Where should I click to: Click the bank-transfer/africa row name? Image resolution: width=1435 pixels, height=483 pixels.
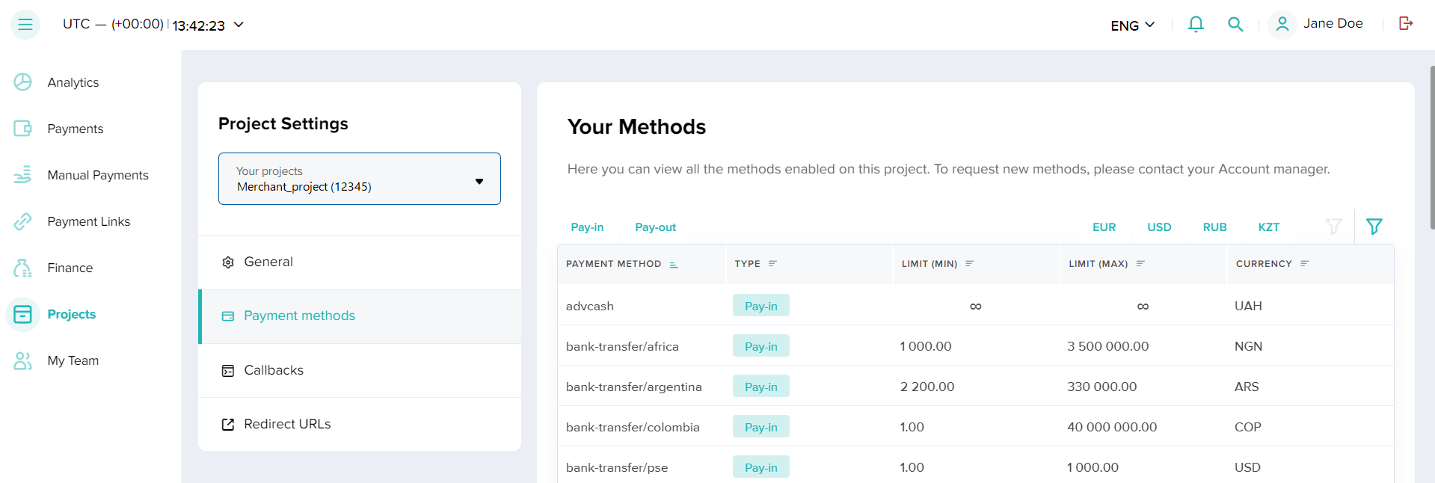click(622, 346)
